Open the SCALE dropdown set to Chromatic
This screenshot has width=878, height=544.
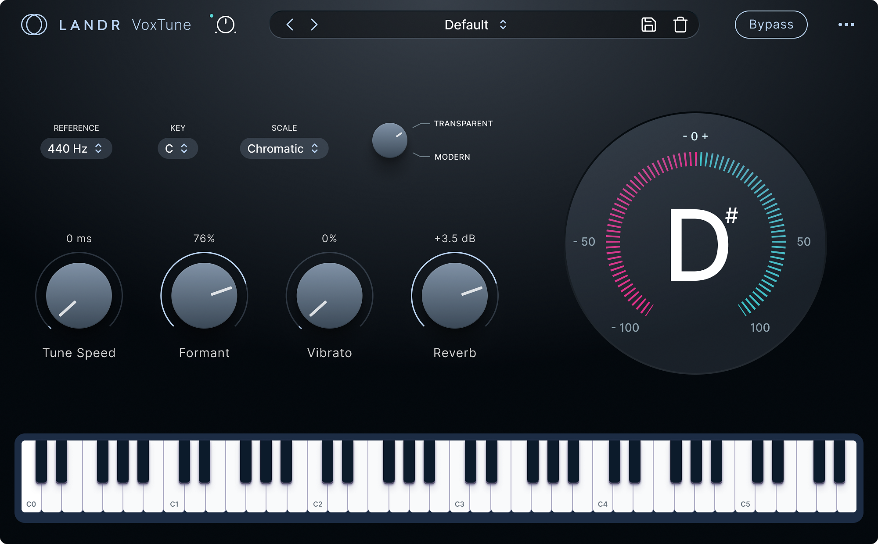click(284, 149)
